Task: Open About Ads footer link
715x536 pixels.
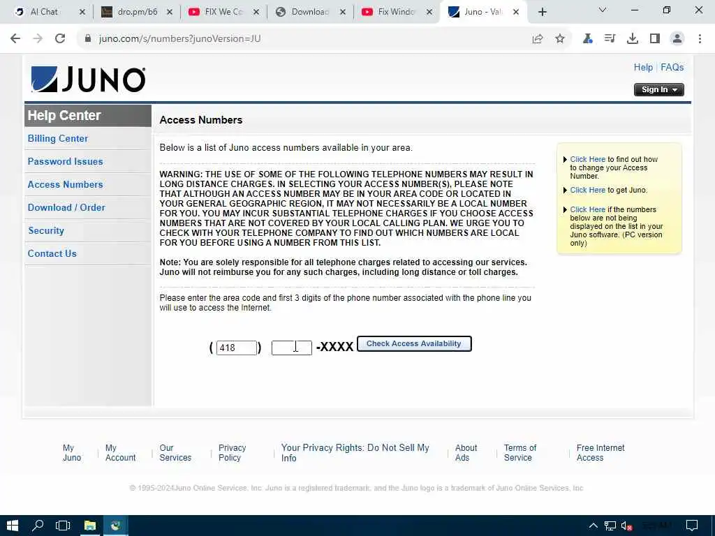Action: [x=466, y=452]
